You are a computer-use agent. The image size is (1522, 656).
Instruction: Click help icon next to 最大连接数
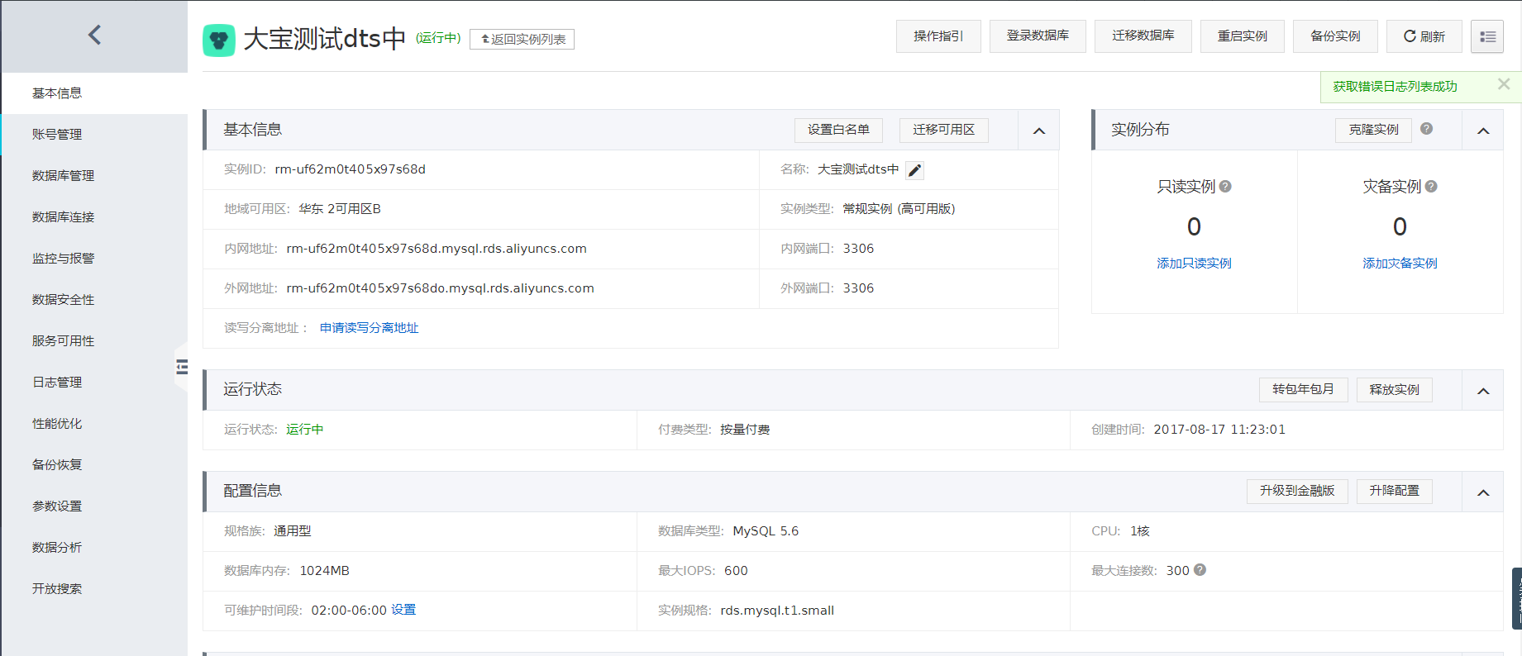tap(1200, 570)
